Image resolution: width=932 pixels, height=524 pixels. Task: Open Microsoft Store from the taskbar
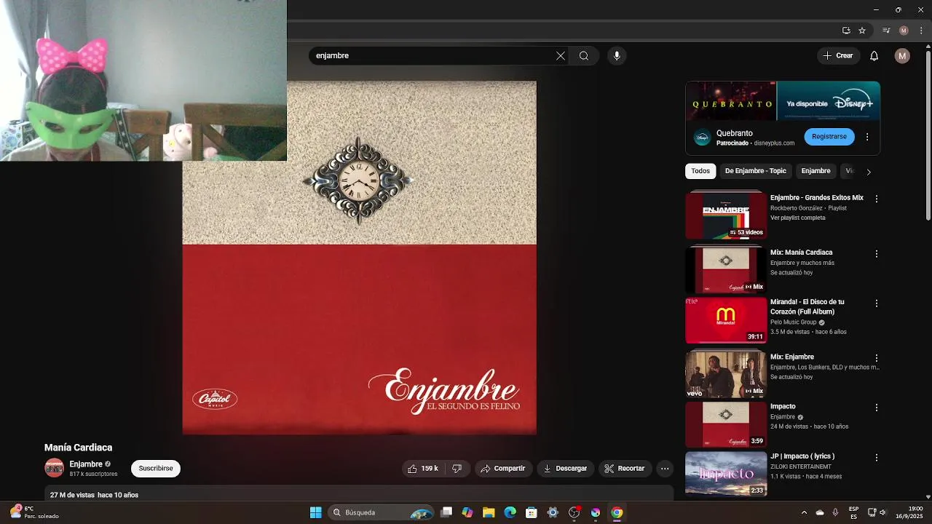click(x=532, y=512)
